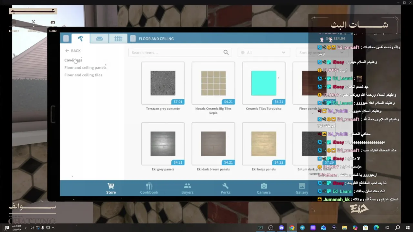Screen dimensions: 413x232
Task: Open Copilot from the taskbar
Action: 355,228
